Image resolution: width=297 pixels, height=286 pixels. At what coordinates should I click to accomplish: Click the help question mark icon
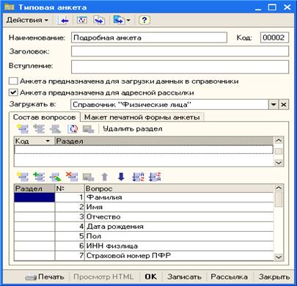(144, 20)
